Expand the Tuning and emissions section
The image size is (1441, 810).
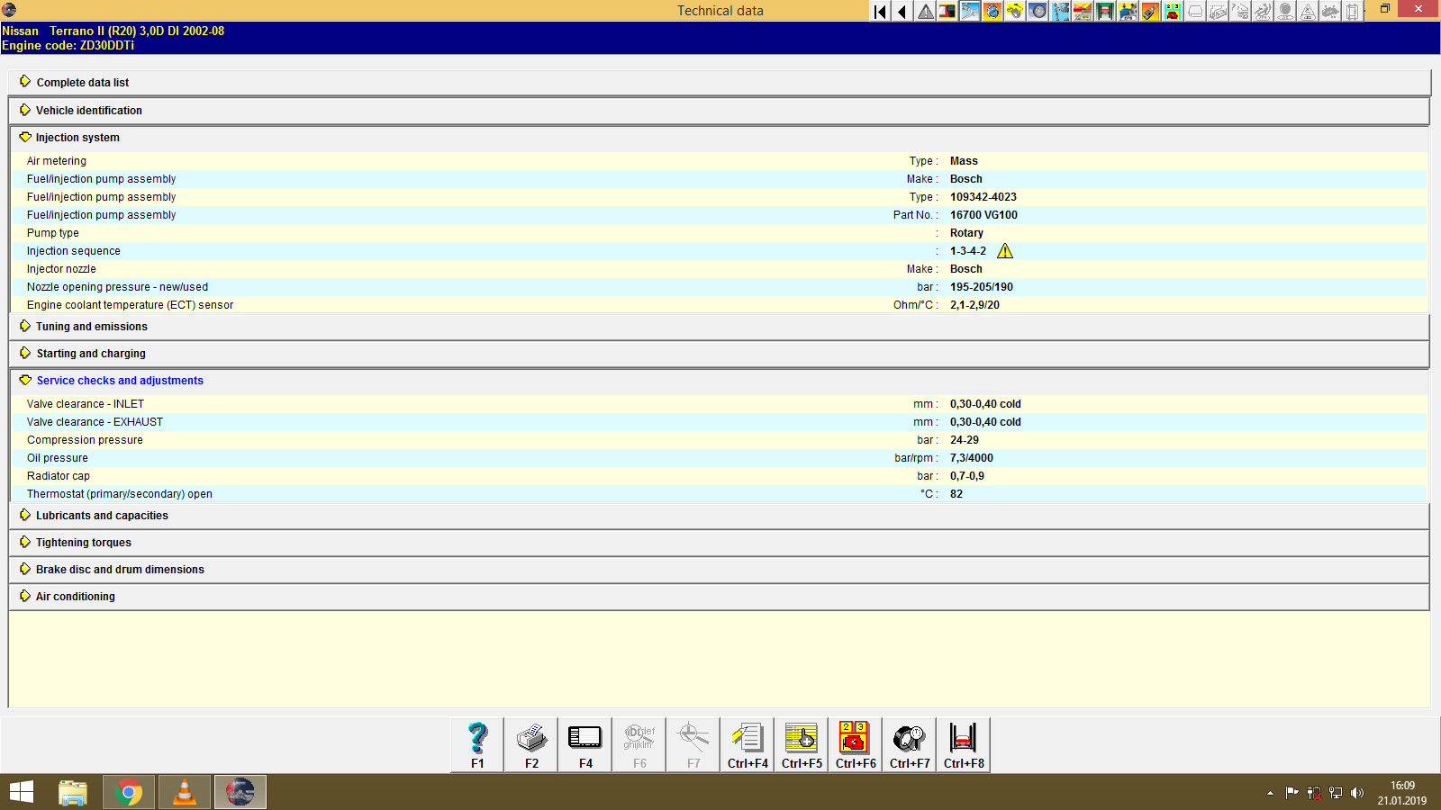[x=91, y=326]
